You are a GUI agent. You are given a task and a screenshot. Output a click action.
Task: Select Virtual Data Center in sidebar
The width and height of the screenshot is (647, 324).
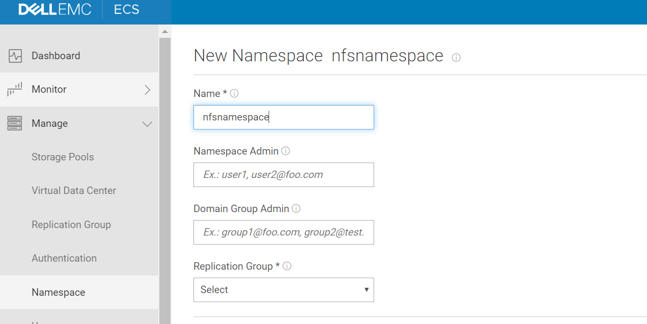[x=73, y=190]
